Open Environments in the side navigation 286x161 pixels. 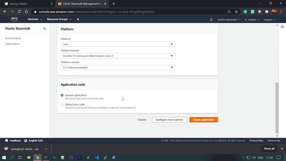[13, 38]
